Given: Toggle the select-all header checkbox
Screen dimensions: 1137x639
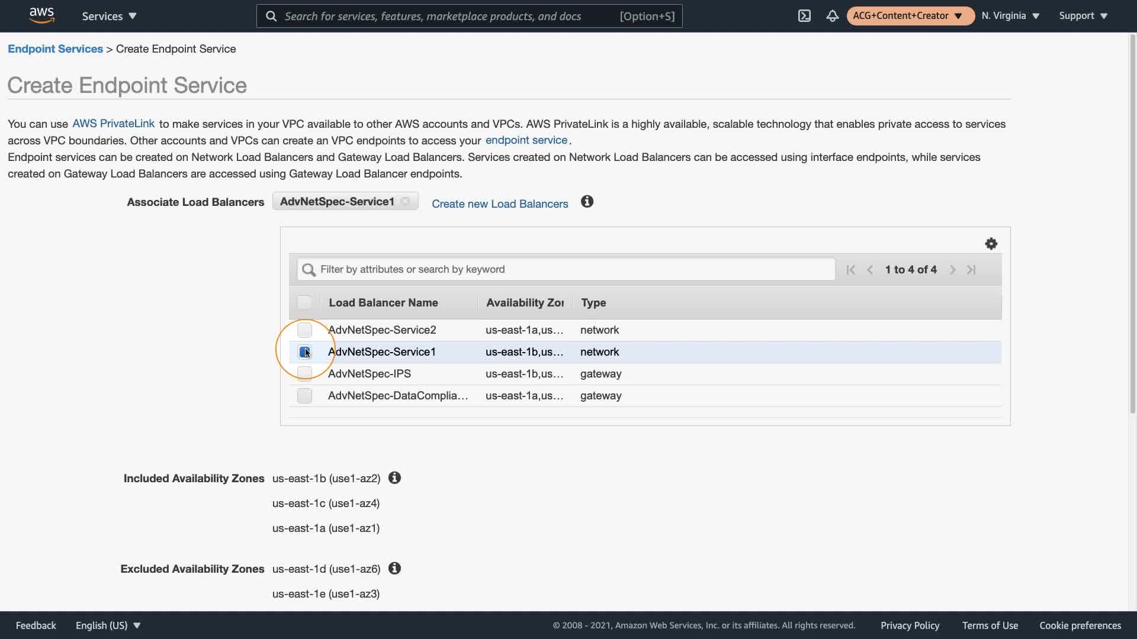Looking at the screenshot, I should (x=304, y=303).
